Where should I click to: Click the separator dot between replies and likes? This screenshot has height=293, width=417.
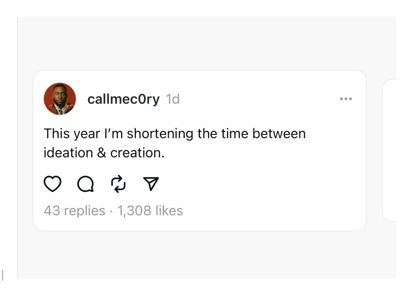pos(111,211)
